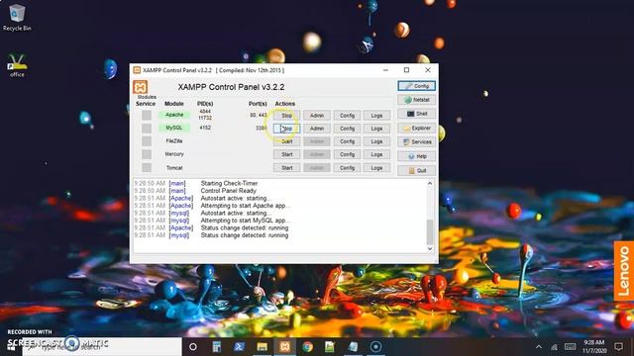Start the FileZilla module
Image resolution: width=634 pixels, height=356 pixels.
tap(286, 141)
